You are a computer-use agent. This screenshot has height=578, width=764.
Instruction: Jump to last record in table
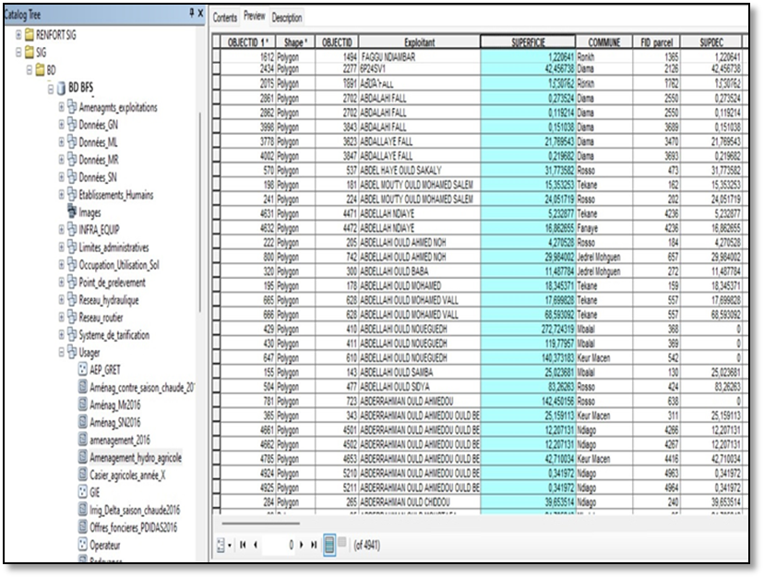click(314, 546)
